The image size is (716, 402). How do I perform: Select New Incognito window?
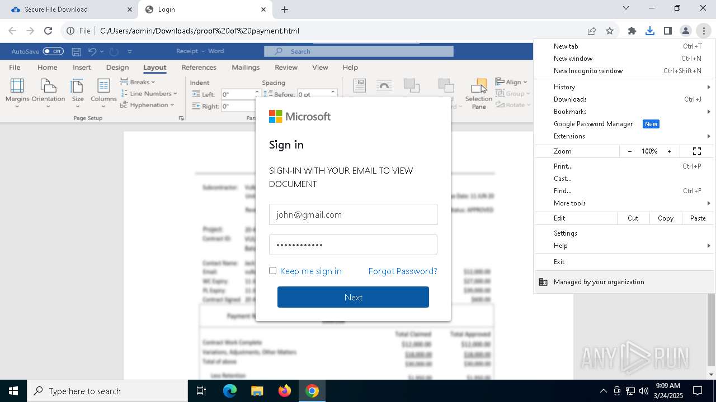click(x=624, y=71)
